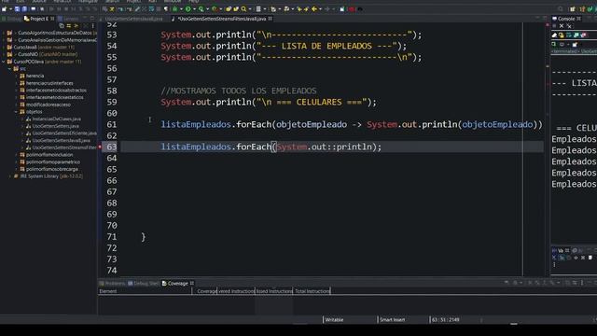Click the Quick Access search magnifier at top right

pos(561,8)
